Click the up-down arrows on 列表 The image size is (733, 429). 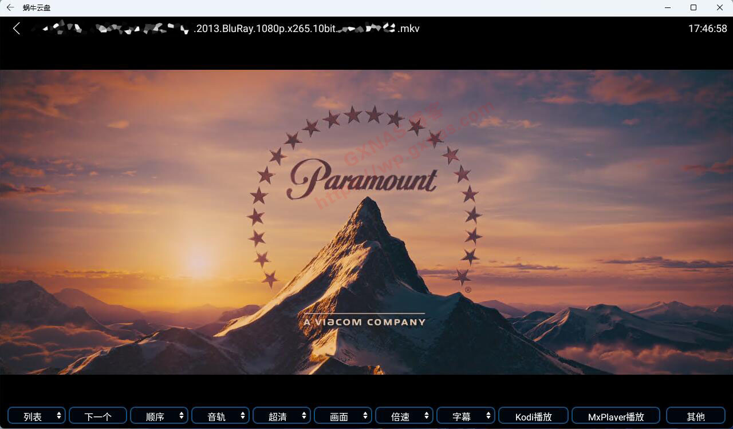59,416
